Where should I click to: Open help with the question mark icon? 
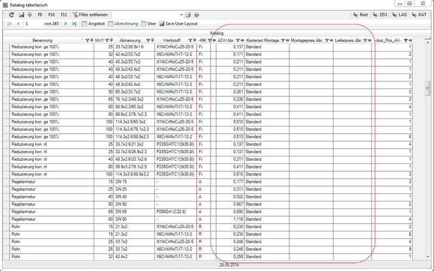pos(196,15)
